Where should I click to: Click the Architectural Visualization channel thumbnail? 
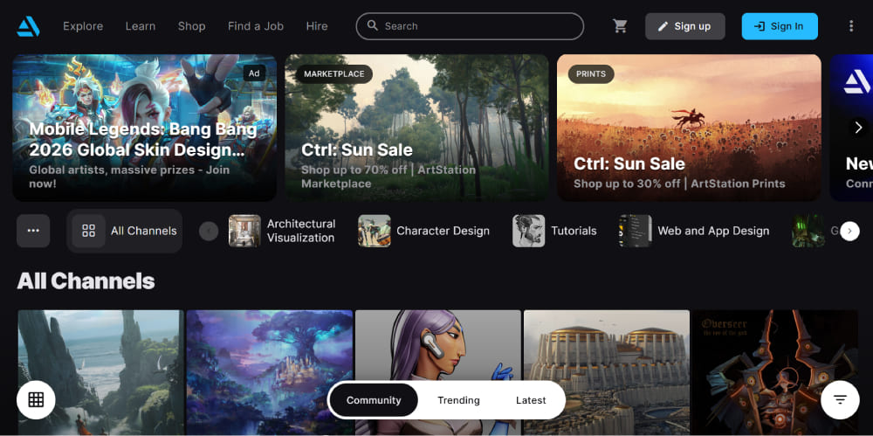click(x=244, y=231)
